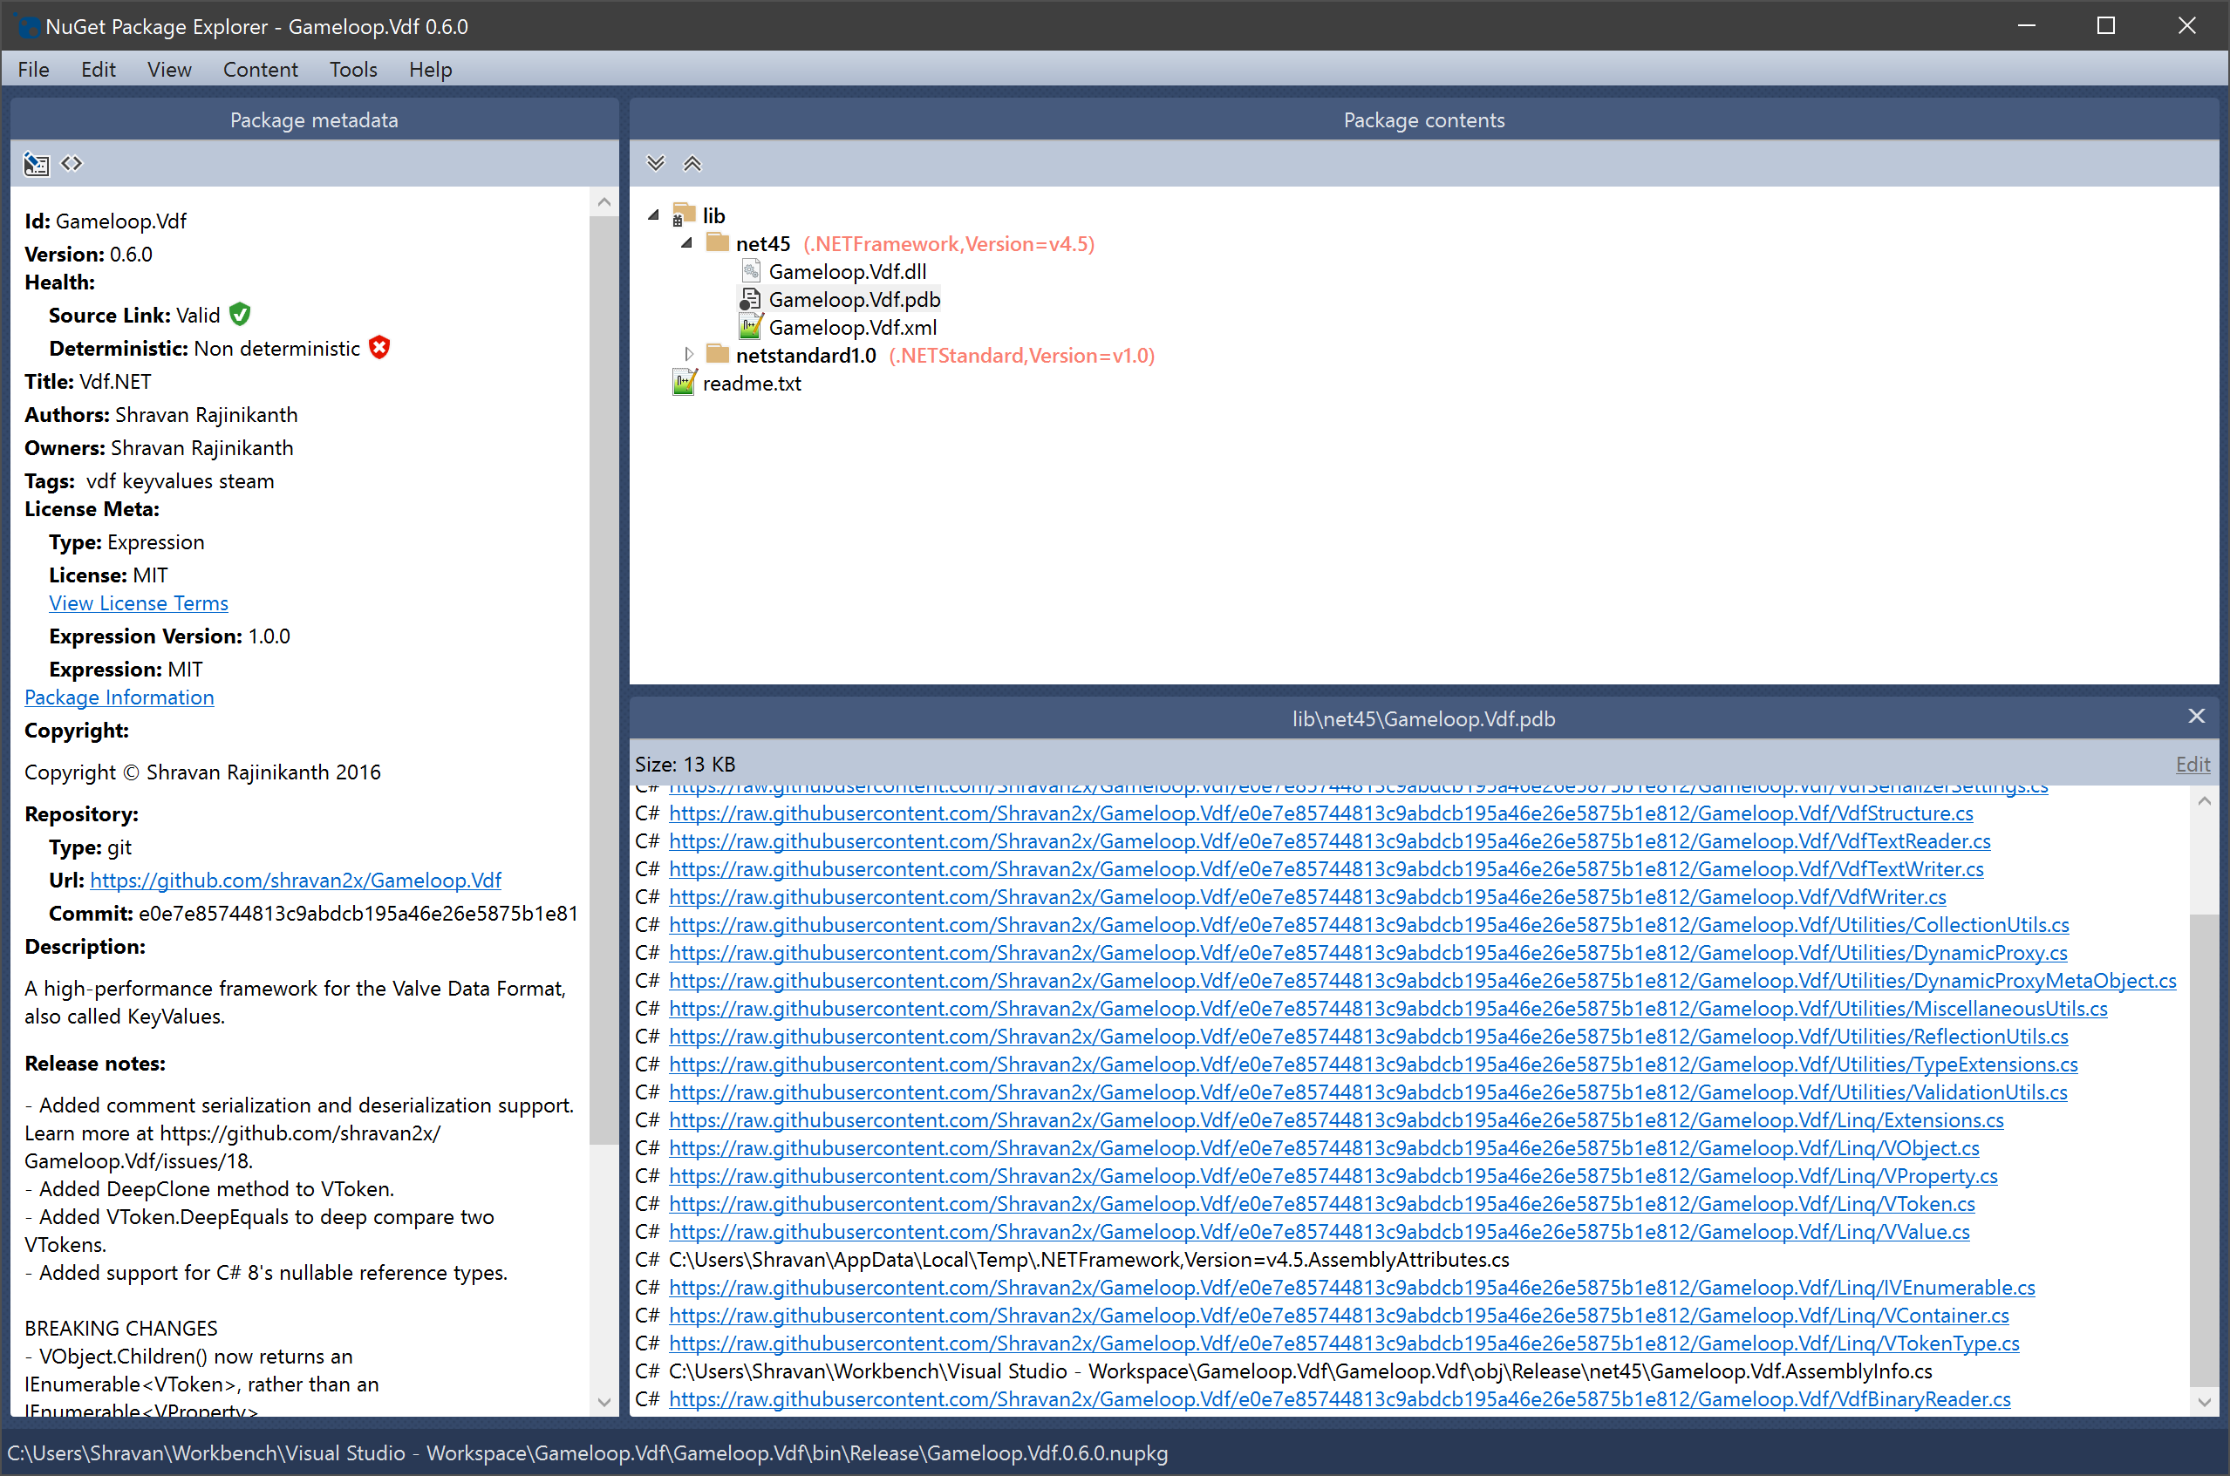Open the XML source view icon
The width and height of the screenshot is (2230, 1476).
point(71,163)
